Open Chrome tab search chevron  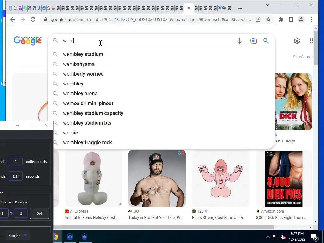267,5
